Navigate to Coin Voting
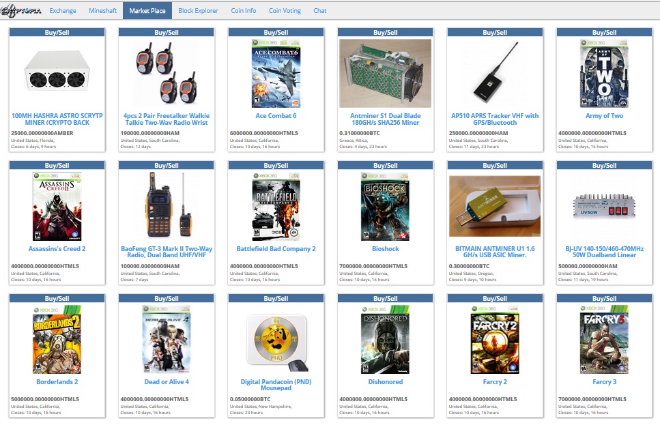 pos(285,11)
